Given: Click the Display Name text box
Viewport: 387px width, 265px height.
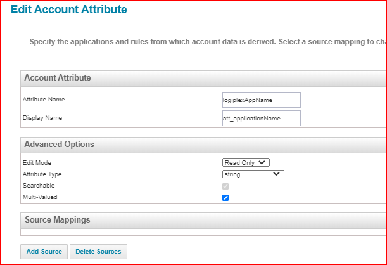Looking at the screenshot, I should pos(260,118).
